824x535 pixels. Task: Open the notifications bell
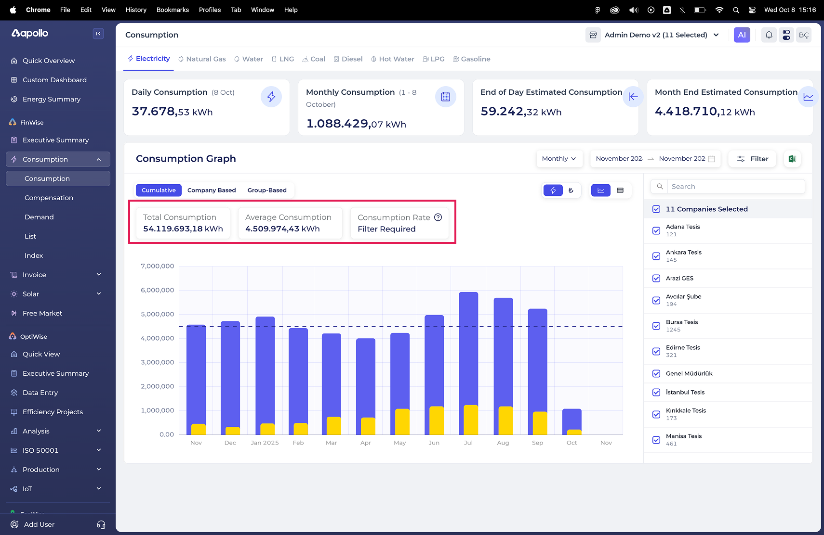769,35
